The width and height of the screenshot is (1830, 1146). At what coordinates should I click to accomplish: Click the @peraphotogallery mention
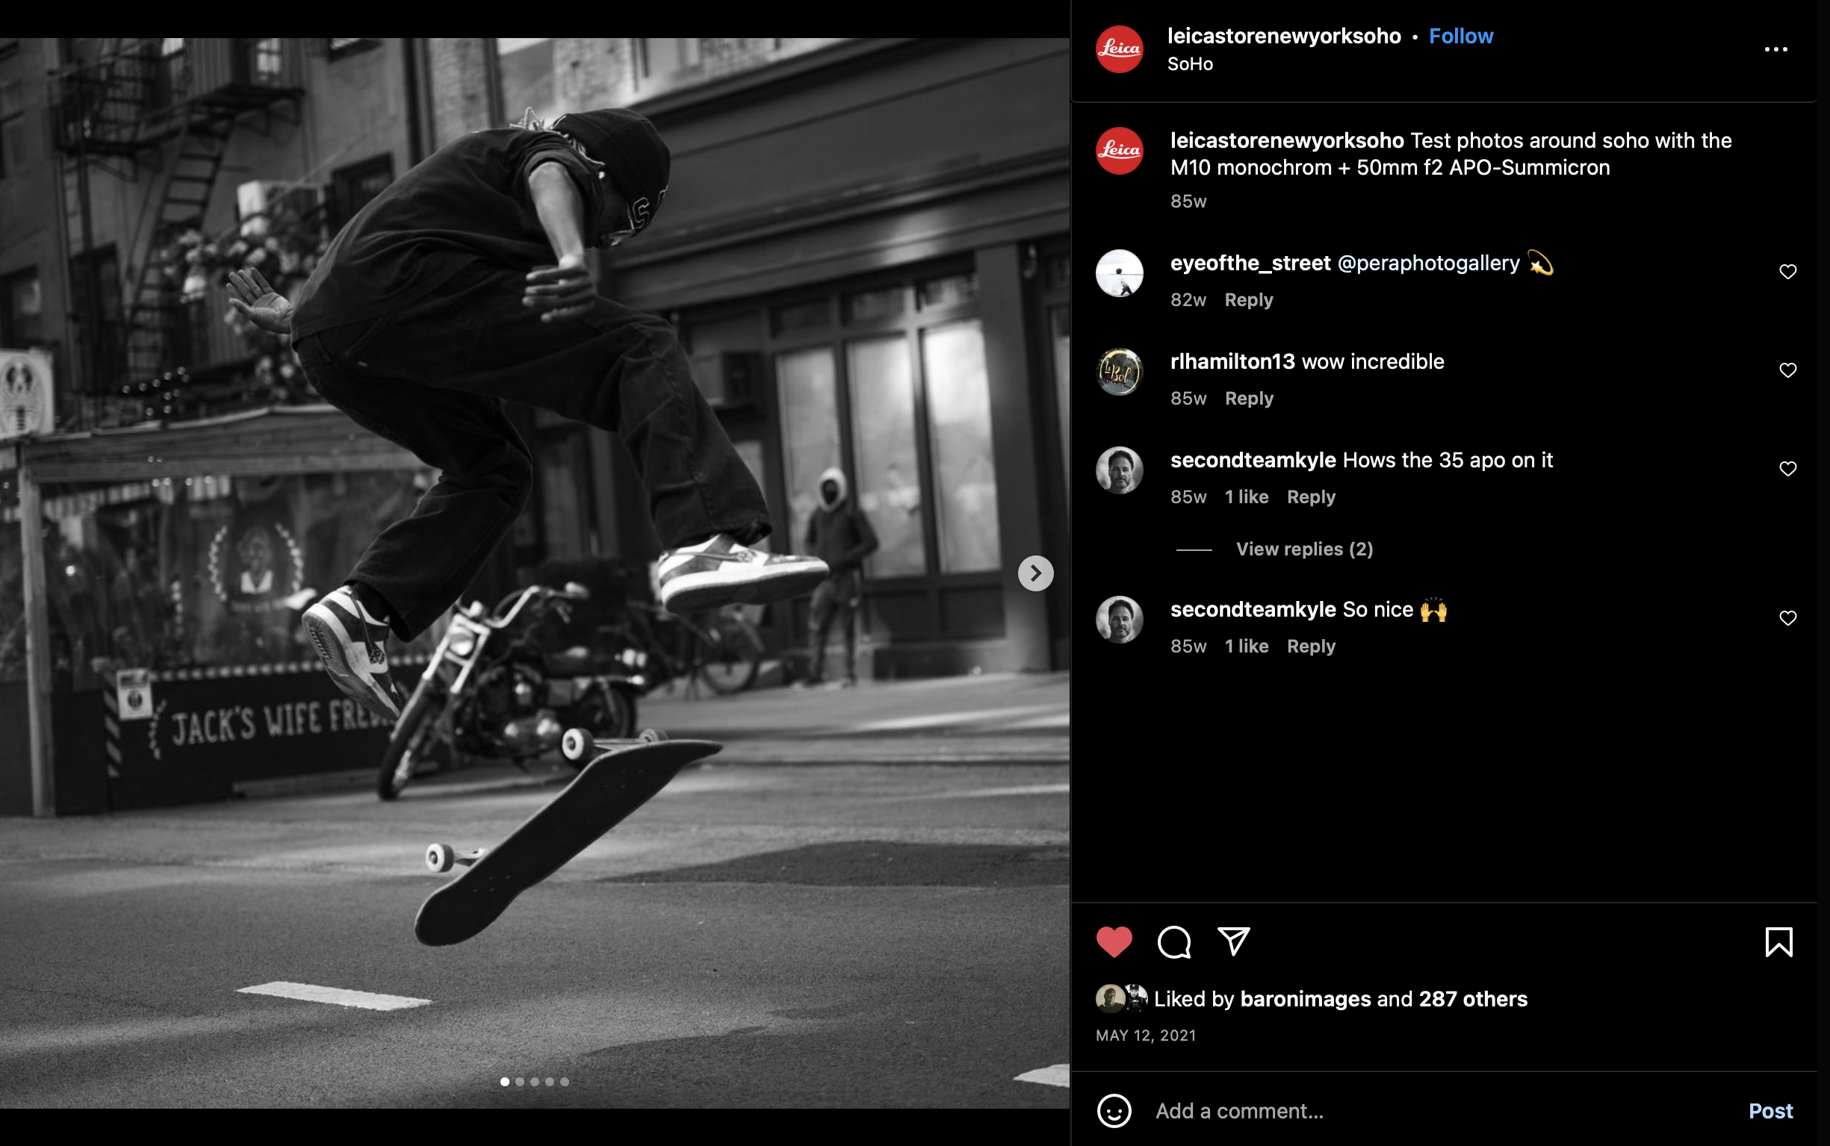(x=1428, y=263)
